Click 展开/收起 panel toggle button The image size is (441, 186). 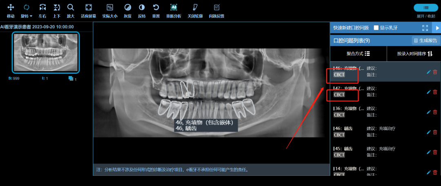pos(426,8)
